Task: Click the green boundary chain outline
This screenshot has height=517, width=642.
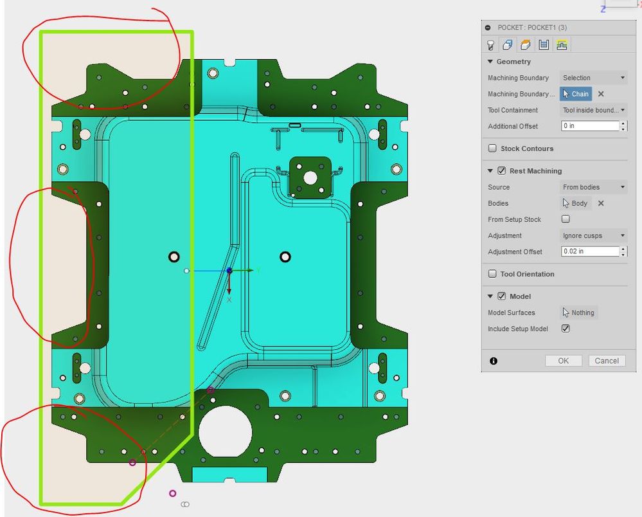Action: pyautogui.click(x=42, y=266)
